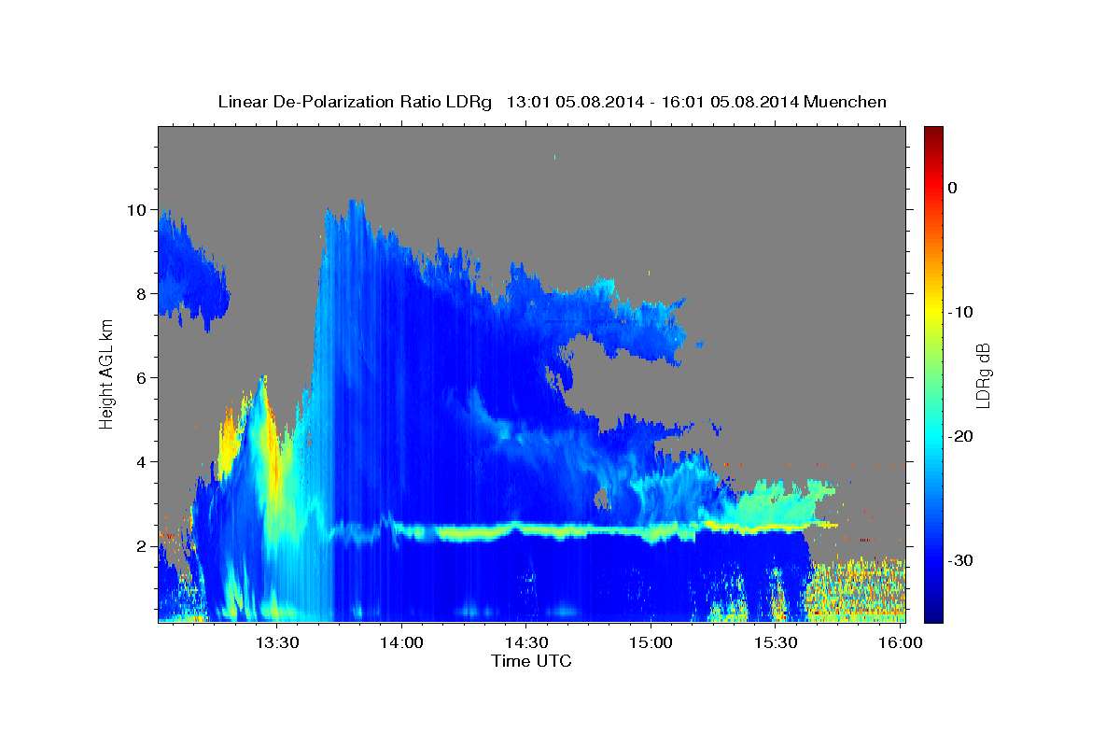
Task: Click the colorbar value label -10
Action: 961,312
